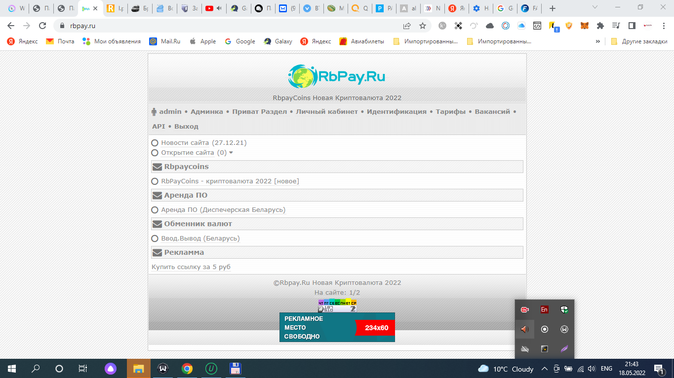Image resolution: width=674 pixels, height=378 pixels.
Task: Select circle beside Ввод.Вывод (Беларусь)
Action: (155, 239)
